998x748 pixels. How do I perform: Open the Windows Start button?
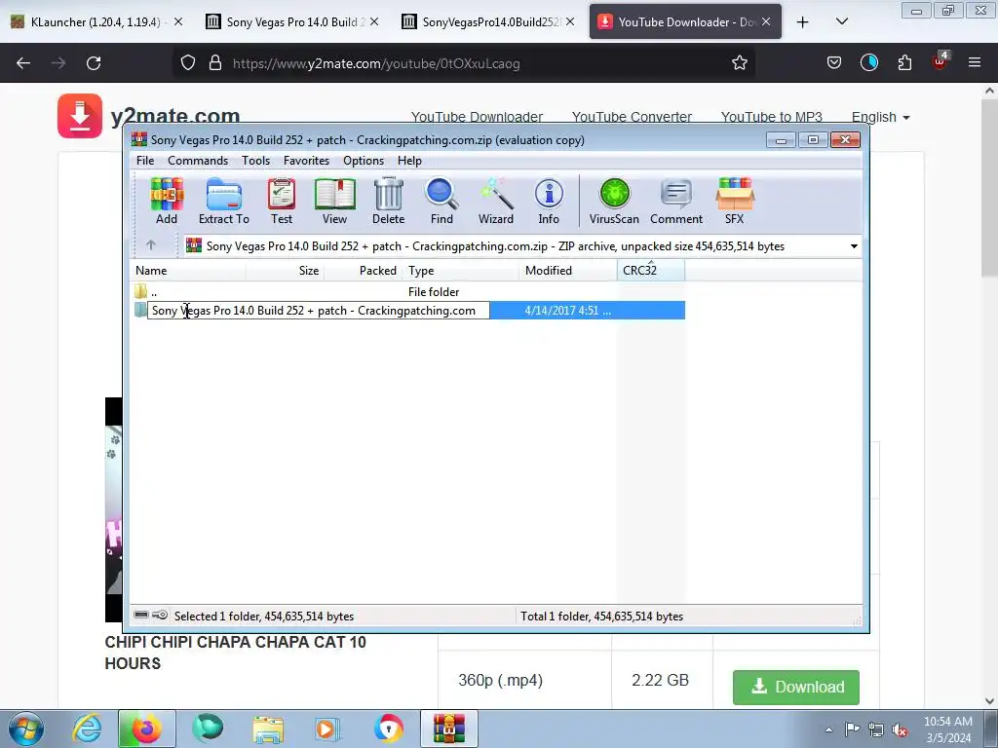(26, 729)
